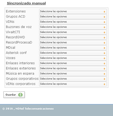Expand the Asterisk conf dropdown
Screen dimensions: 113x116
(x=73, y=53)
